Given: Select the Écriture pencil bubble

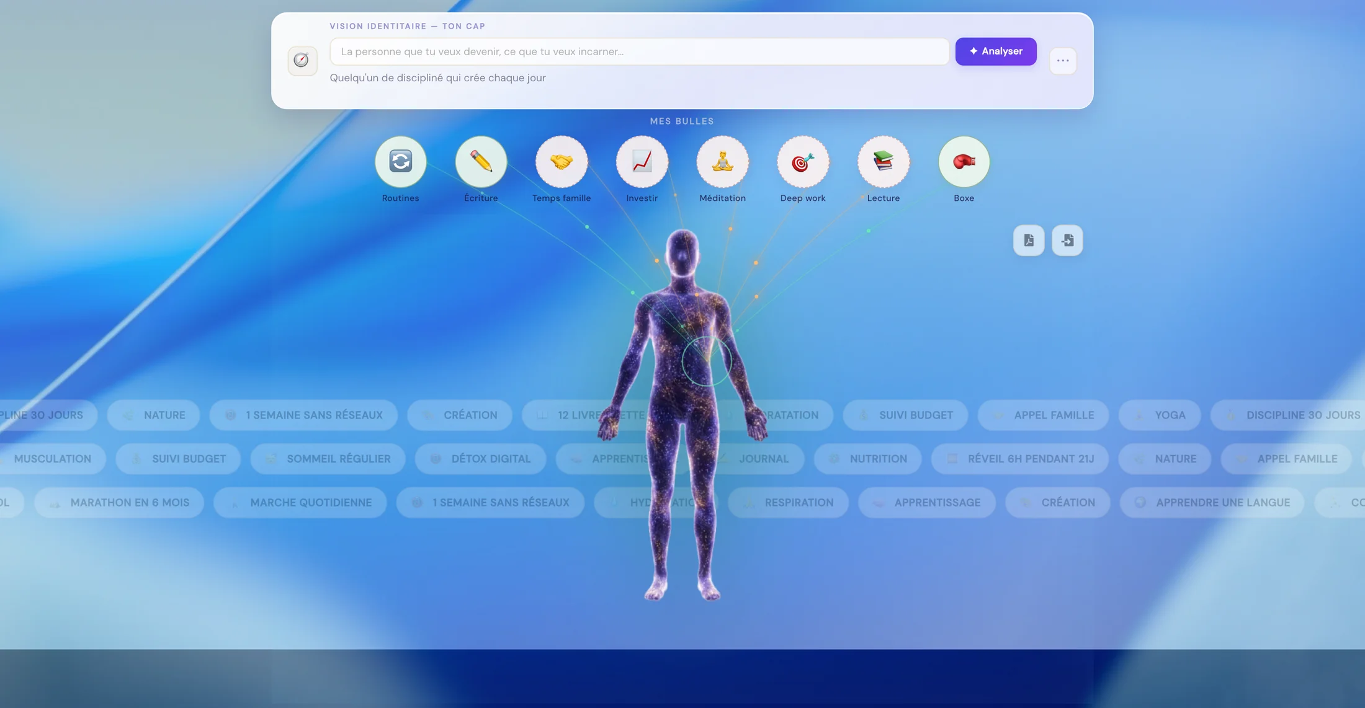Looking at the screenshot, I should [x=481, y=162].
